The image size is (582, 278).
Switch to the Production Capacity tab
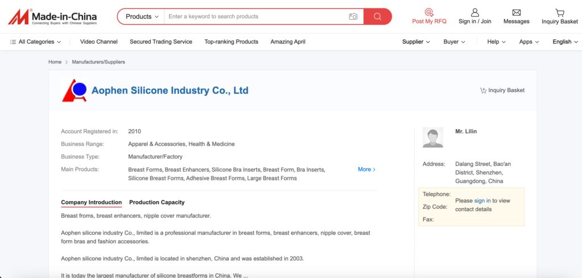click(x=157, y=202)
